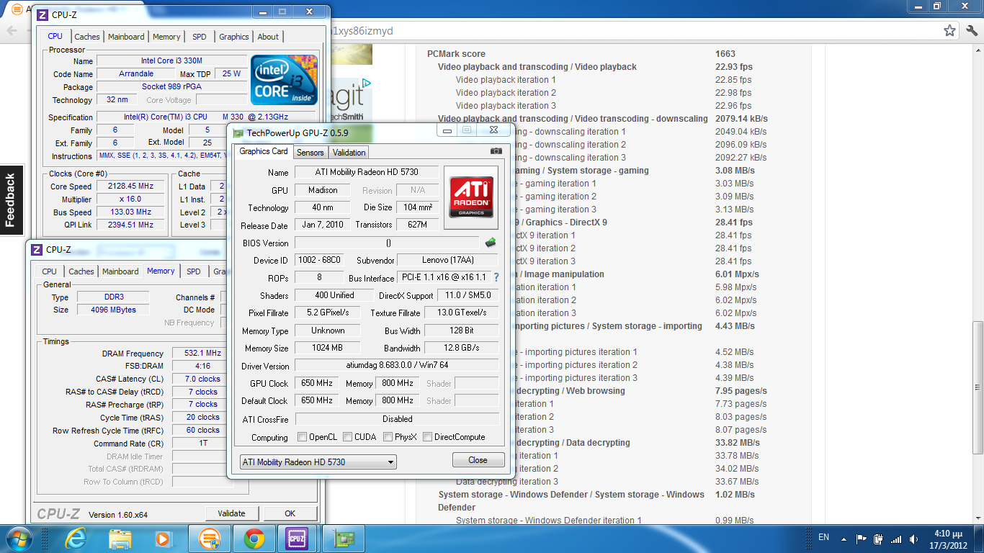Open the Action Center flag tray icon

point(861,539)
